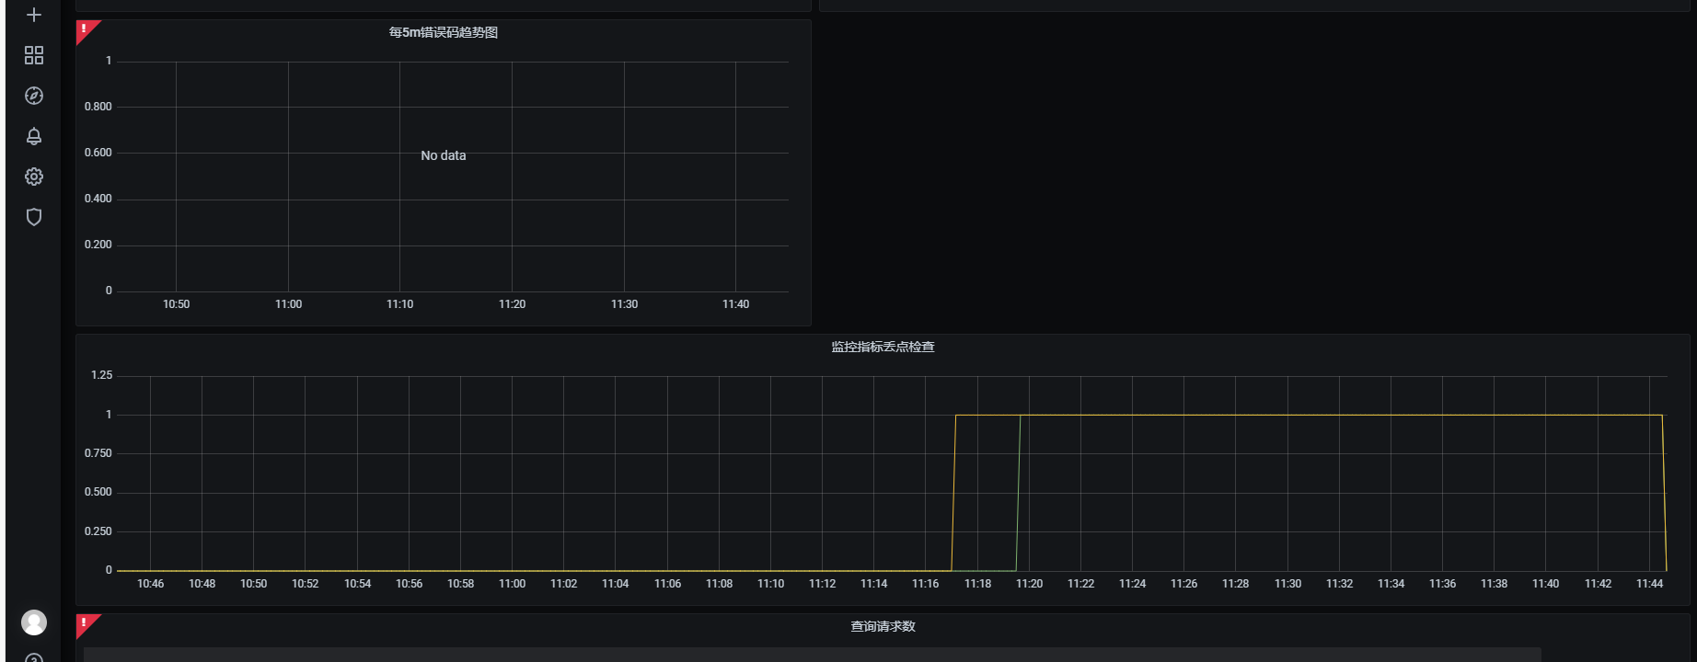The image size is (1697, 662).
Task: Click the 0.600 y-axis label in error chart
Action: (x=98, y=153)
